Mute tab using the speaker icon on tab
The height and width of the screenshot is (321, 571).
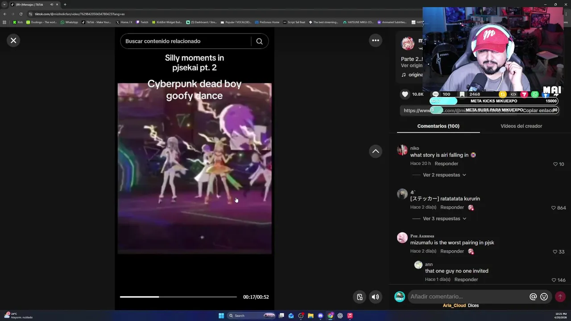click(x=51, y=4)
